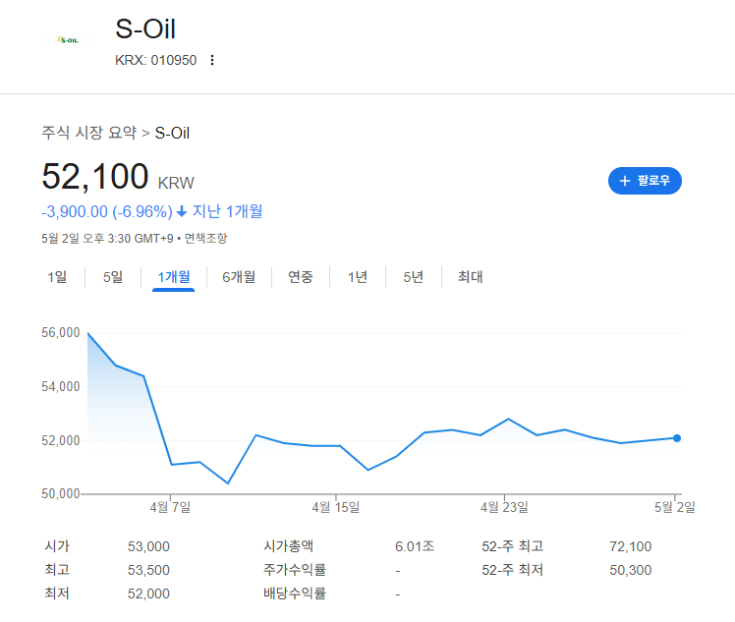The width and height of the screenshot is (735, 622).
Task: Select the 1일 chart range tab
Action: [x=57, y=277]
